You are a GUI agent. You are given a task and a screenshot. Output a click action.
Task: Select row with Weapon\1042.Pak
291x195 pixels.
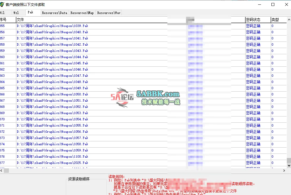[143, 45]
